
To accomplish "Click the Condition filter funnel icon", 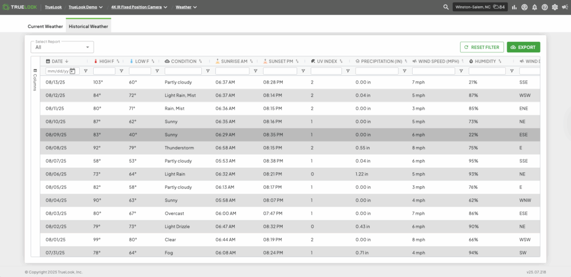I will 207,71.
